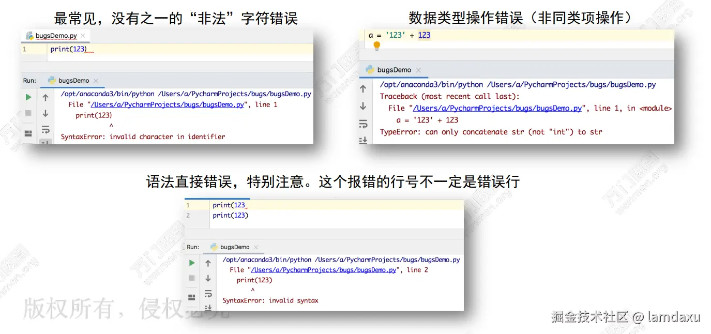
Task: Close the bugsDemo run tab above the invalid syntax output
Action: pyautogui.click(x=256, y=247)
